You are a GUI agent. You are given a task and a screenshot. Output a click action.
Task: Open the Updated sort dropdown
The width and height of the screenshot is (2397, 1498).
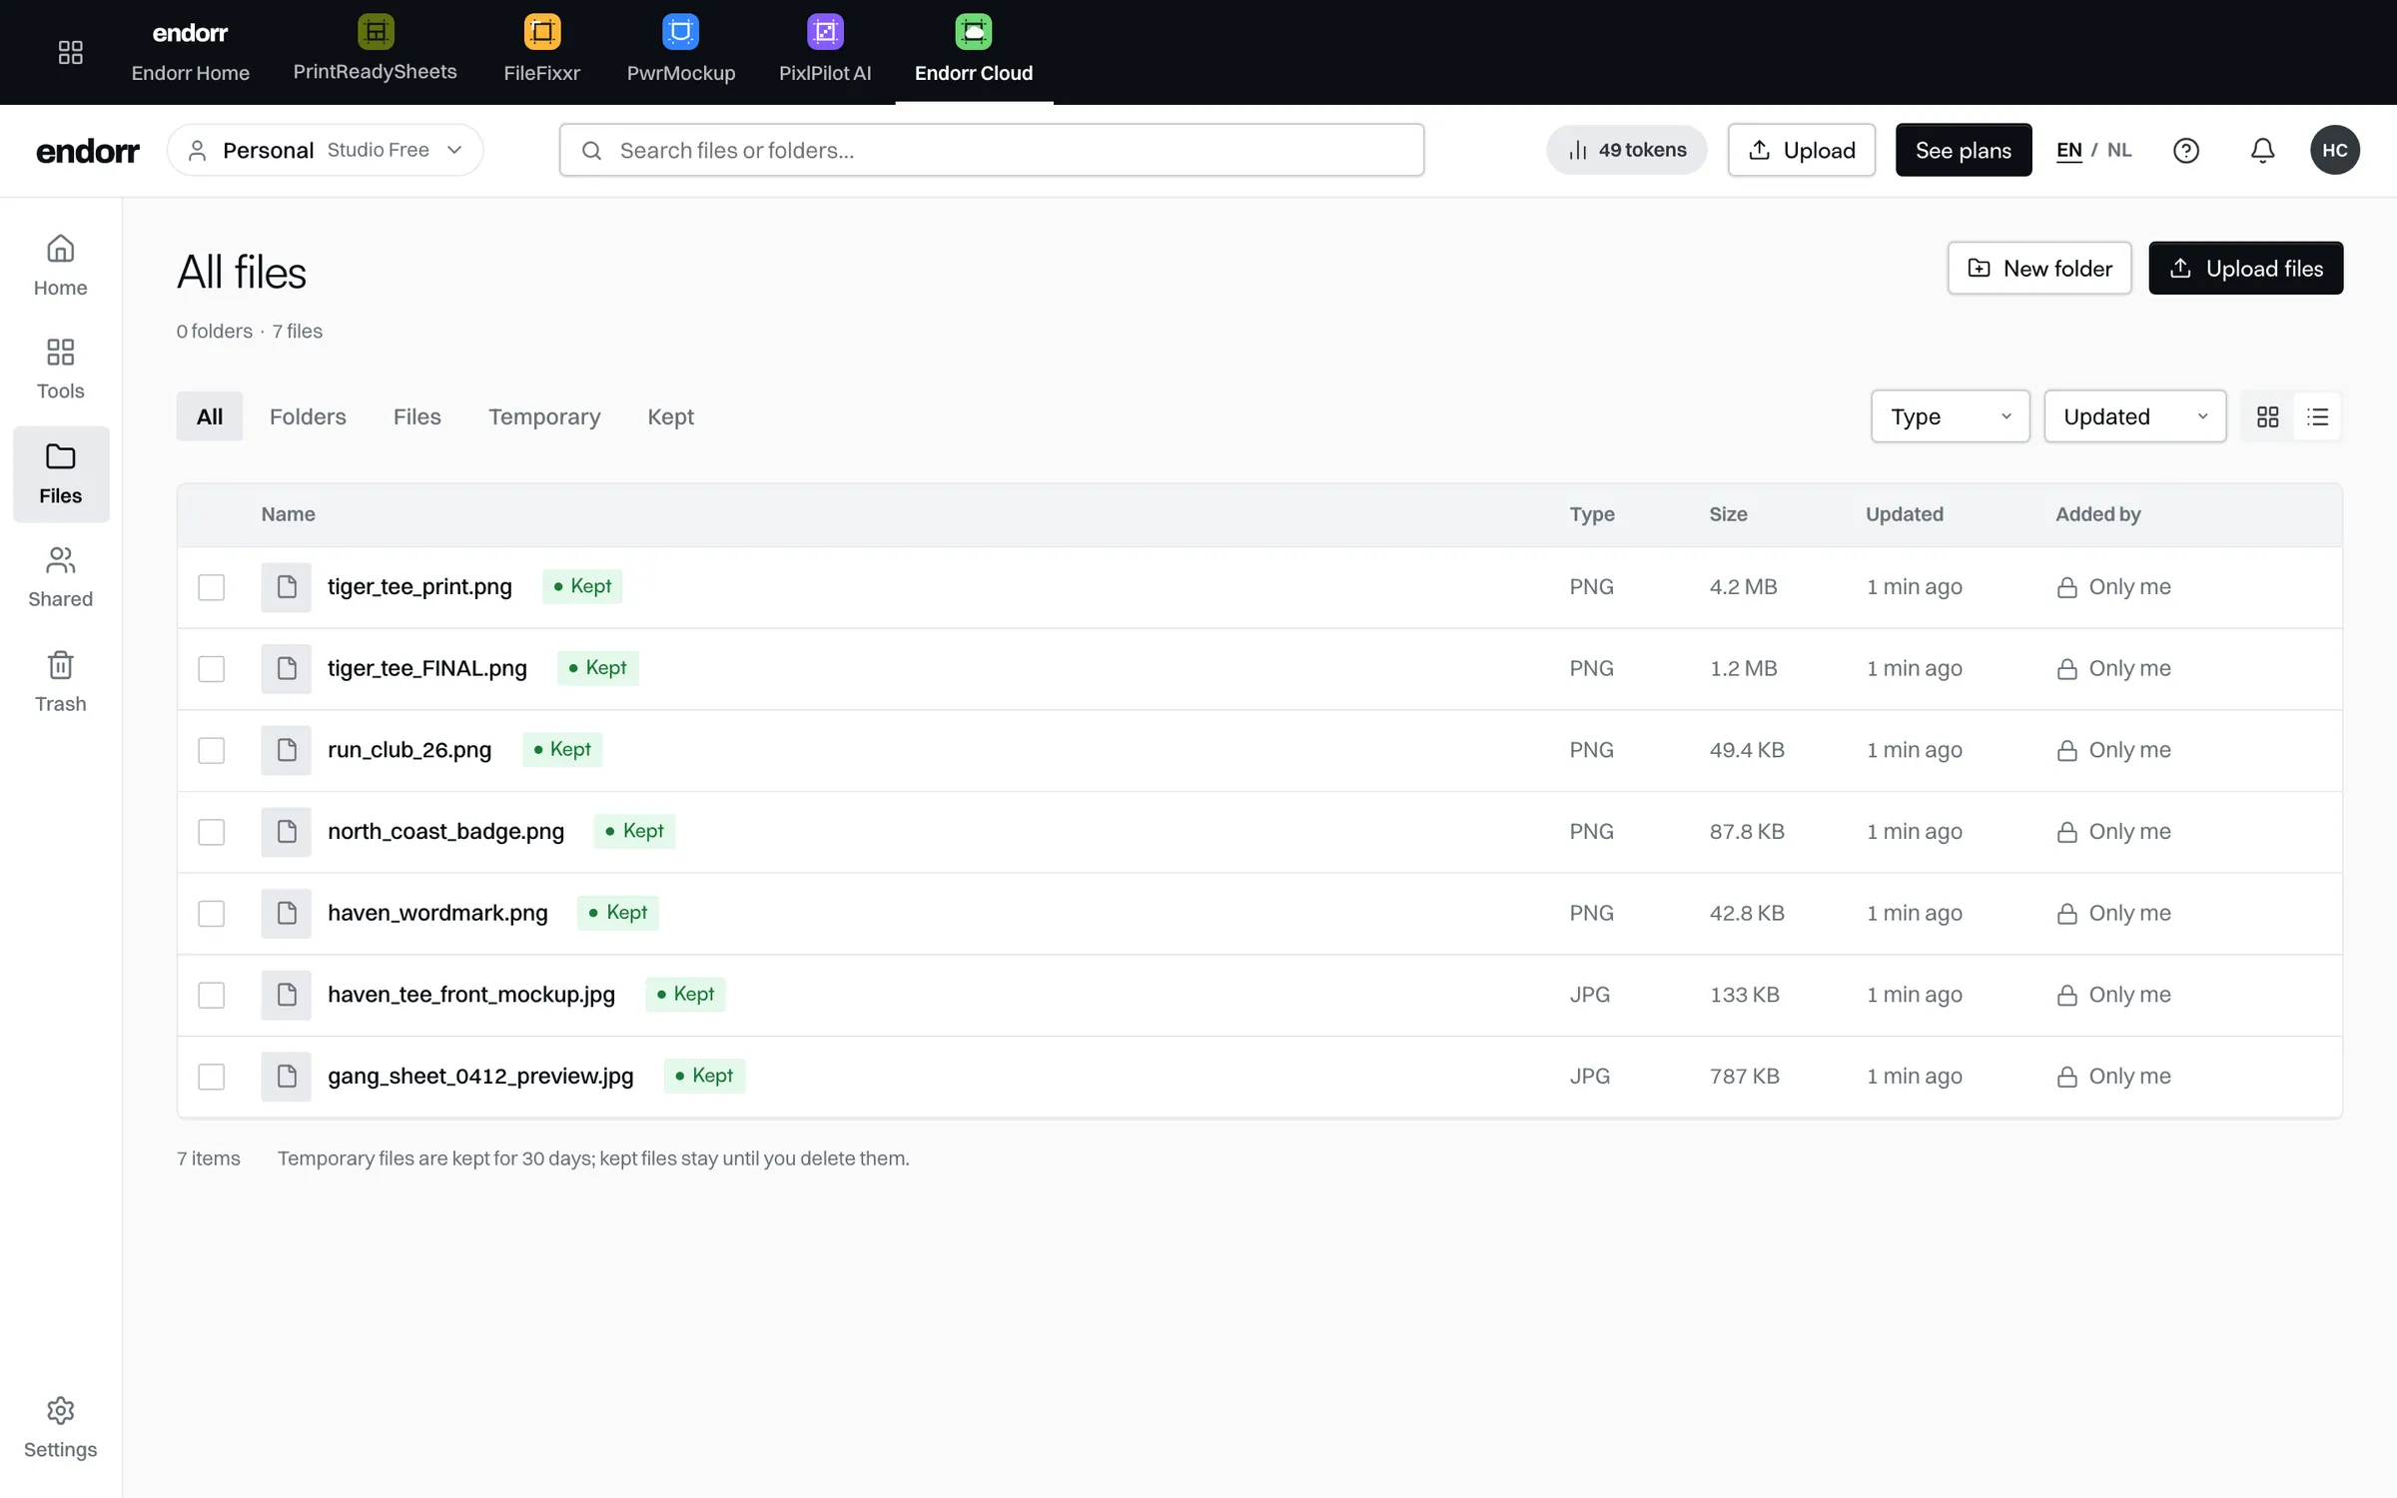click(2134, 416)
